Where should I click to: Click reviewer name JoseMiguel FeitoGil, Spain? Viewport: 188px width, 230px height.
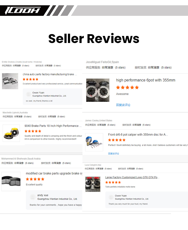(x=103, y=62)
